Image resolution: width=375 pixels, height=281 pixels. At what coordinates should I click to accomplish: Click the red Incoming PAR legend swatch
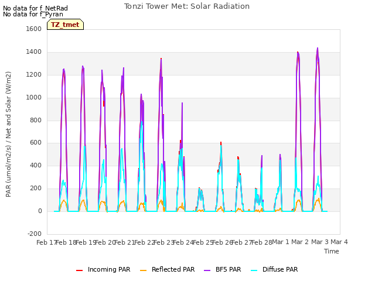pyautogui.click(x=80, y=270)
